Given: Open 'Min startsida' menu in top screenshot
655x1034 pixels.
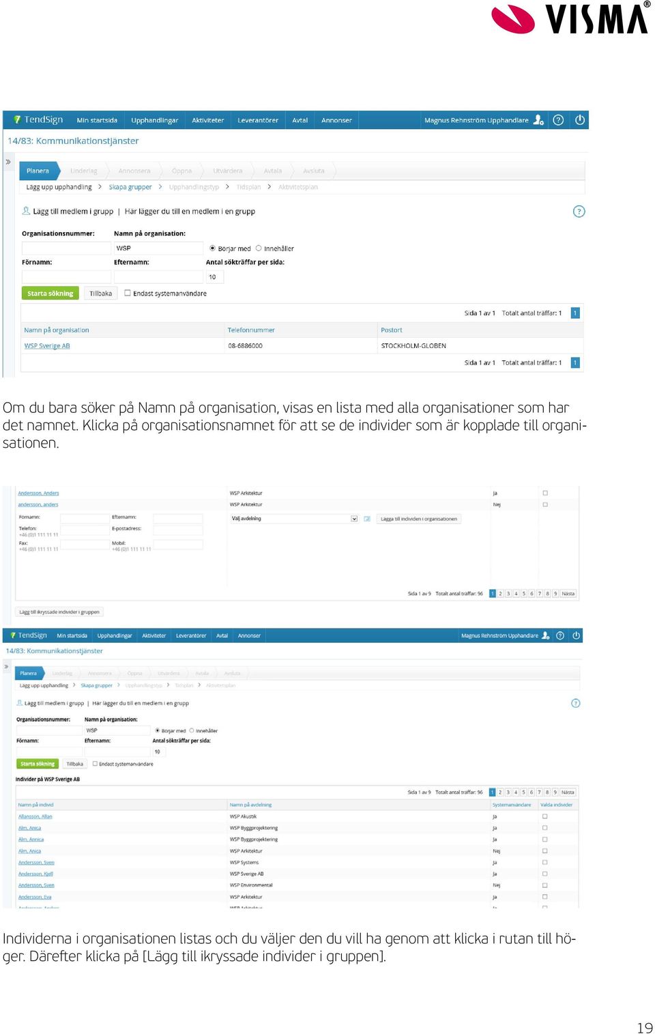Looking at the screenshot, I should (97, 120).
